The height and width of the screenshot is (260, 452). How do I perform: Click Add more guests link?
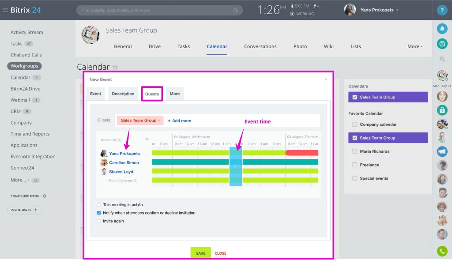(179, 121)
